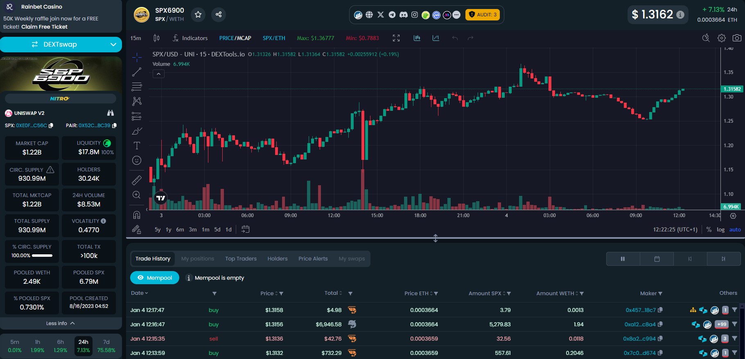Set chart range to 5d
The height and width of the screenshot is (359, 745).
tap(217, 229)
